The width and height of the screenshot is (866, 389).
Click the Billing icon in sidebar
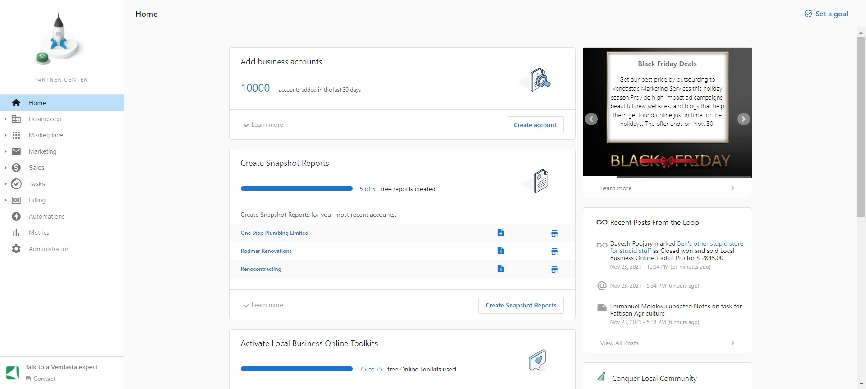(x=16, y=200)
